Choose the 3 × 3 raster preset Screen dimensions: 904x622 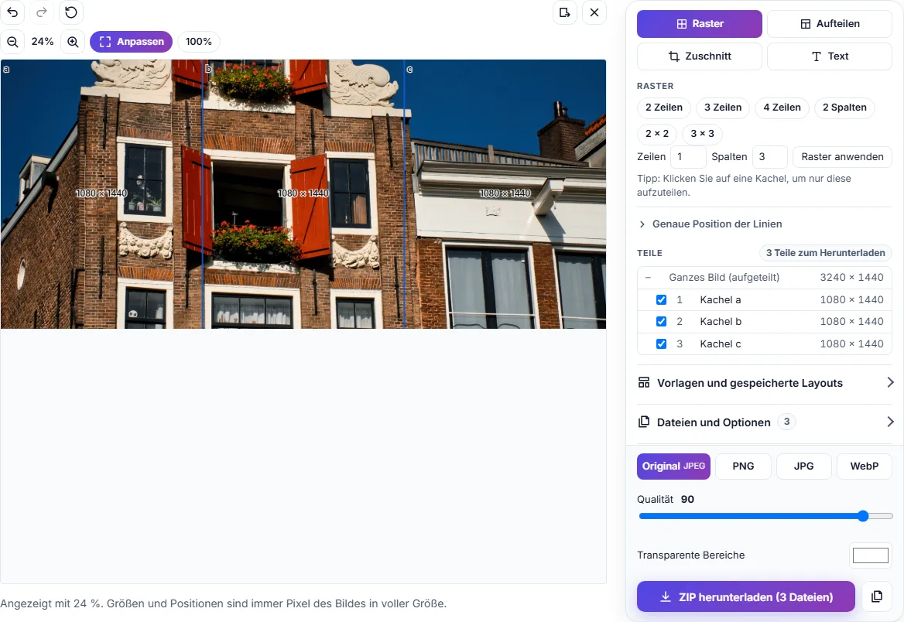point(702,134)
